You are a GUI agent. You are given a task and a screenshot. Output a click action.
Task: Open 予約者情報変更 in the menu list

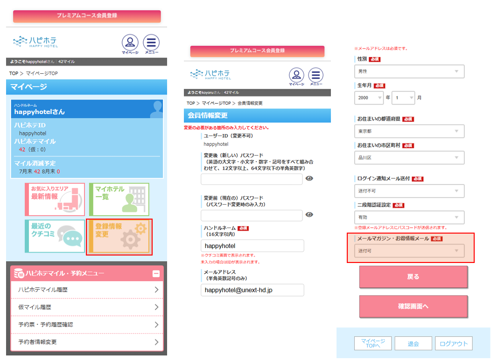[87, 342]
